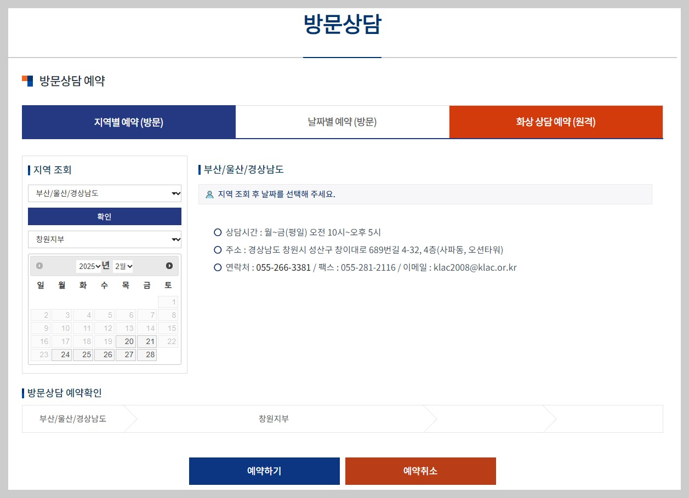Switch to 화상 상담 예약 (원격) tab
The image size is (689, 498).
(x=556, y=122)
